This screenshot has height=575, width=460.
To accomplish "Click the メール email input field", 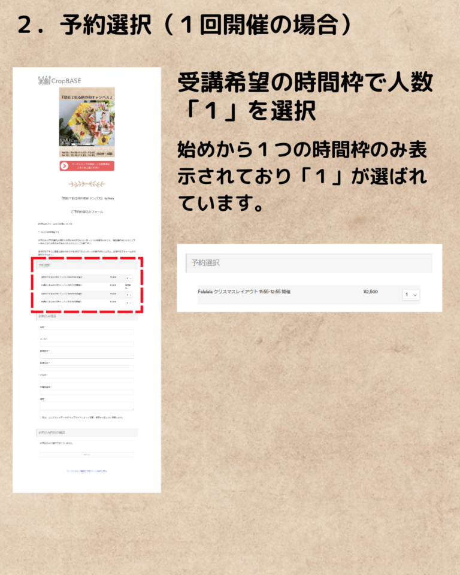I will click(x=87, y=344).
